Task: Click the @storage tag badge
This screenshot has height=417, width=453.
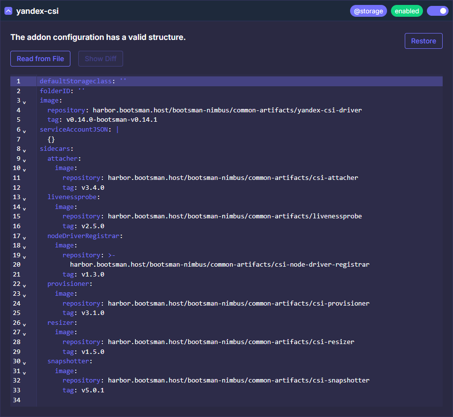Action: click(x=368, y=11)
